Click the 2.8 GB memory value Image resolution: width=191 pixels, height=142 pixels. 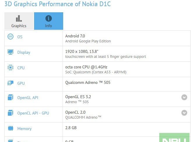pos(71,128)
